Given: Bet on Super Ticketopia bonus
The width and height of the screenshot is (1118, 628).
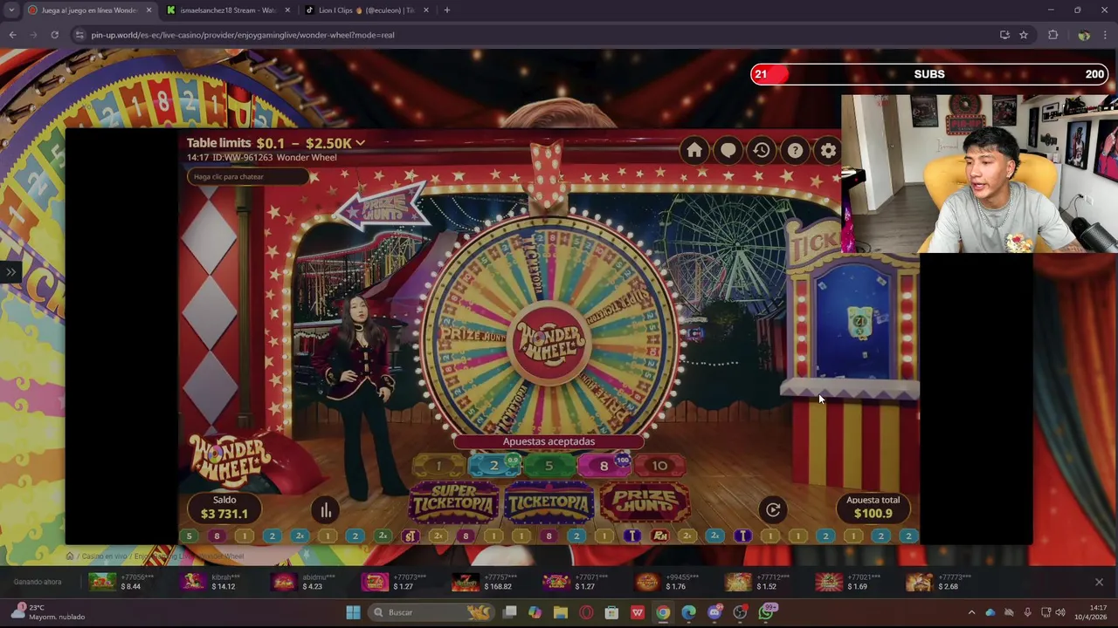Looking at the screenshot, I should coord(454,502).
